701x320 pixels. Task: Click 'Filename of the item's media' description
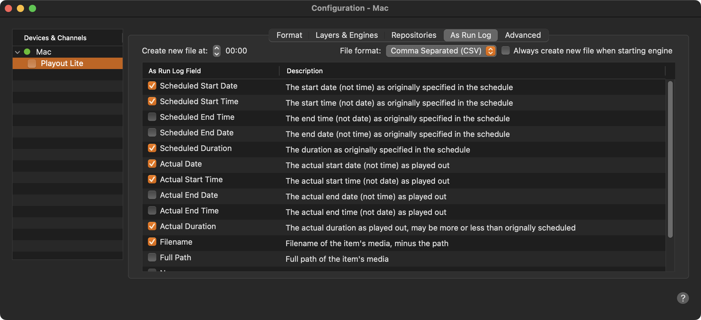pyautogui.click(x=367, y=243)
